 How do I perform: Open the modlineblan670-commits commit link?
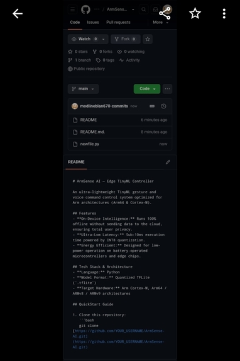tap(104, 106)
